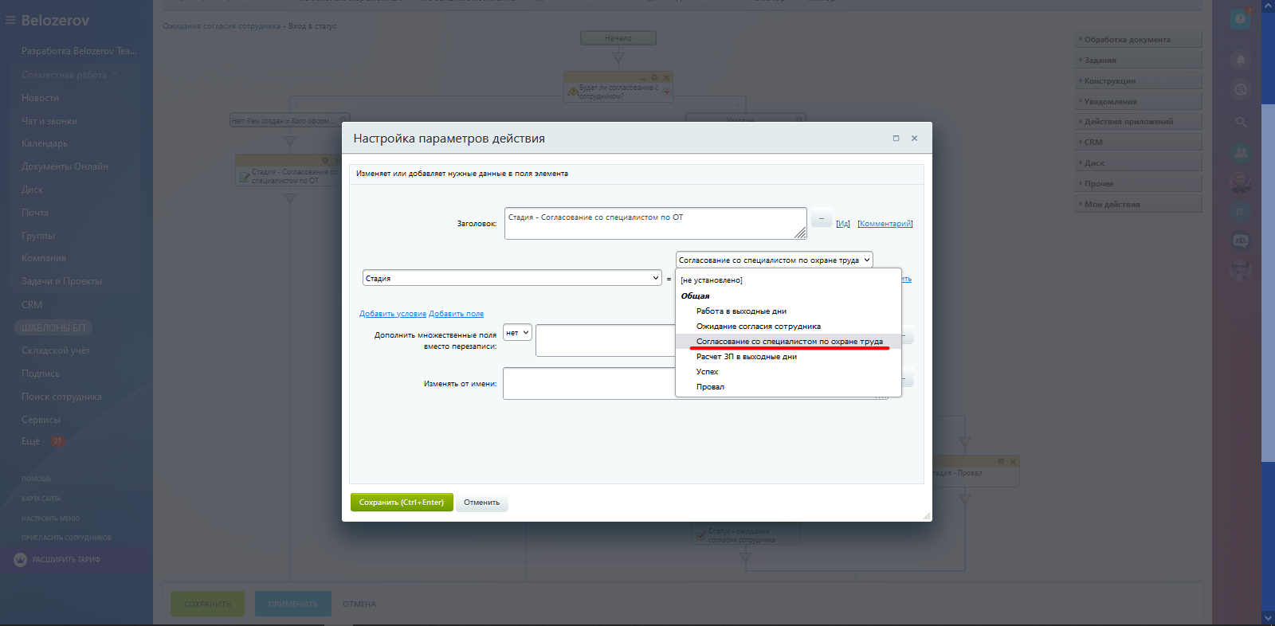Click the [Комментарий] link
Viewport: 1275px width, 626px height.
pos(885,224)
